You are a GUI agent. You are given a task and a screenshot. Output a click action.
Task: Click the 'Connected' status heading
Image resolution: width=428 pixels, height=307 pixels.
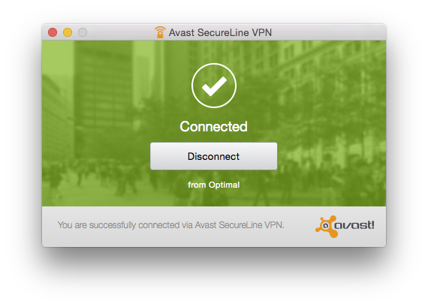tap(213, 126)
